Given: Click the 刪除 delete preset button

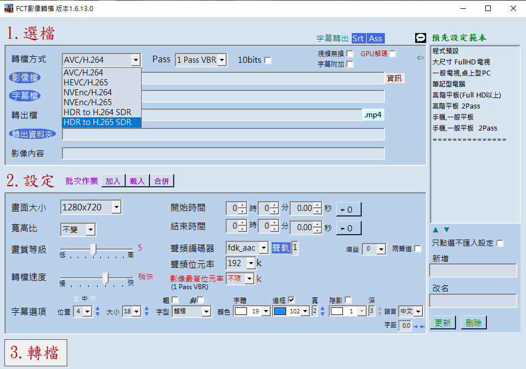Looking at the screenshot, I should point(474,323).
